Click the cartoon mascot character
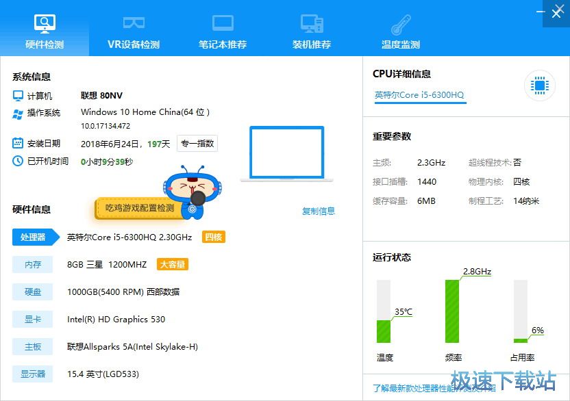 pos(192,192)
